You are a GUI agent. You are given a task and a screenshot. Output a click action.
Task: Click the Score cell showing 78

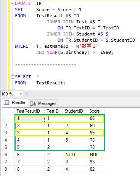pos(95,147)
